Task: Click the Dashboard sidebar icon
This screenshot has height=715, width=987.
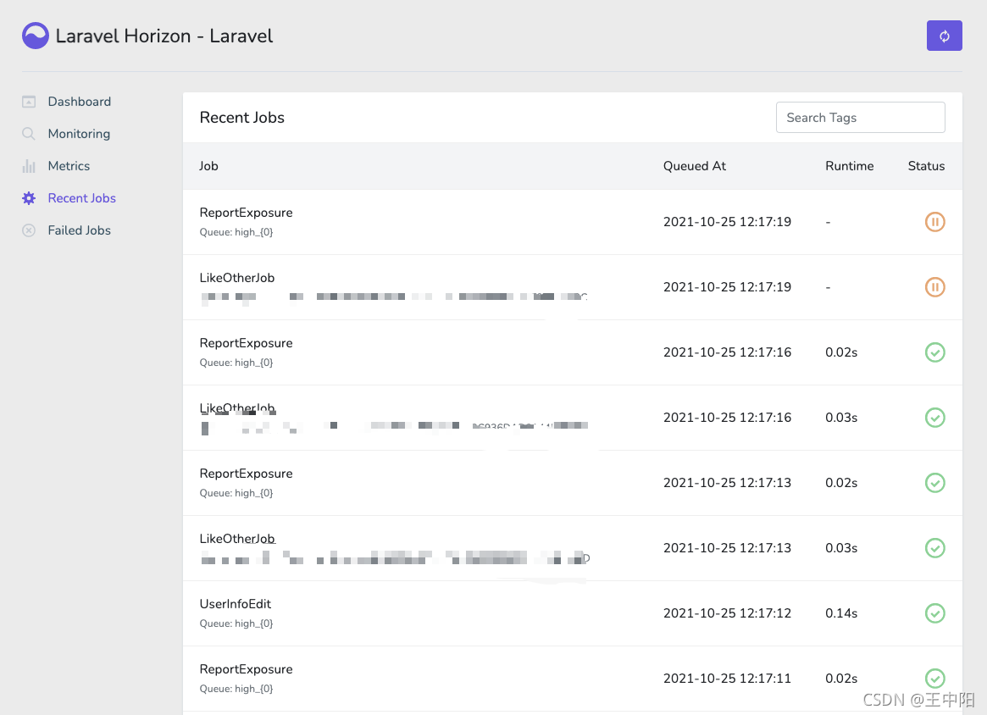Action: [x=29, y=102]
